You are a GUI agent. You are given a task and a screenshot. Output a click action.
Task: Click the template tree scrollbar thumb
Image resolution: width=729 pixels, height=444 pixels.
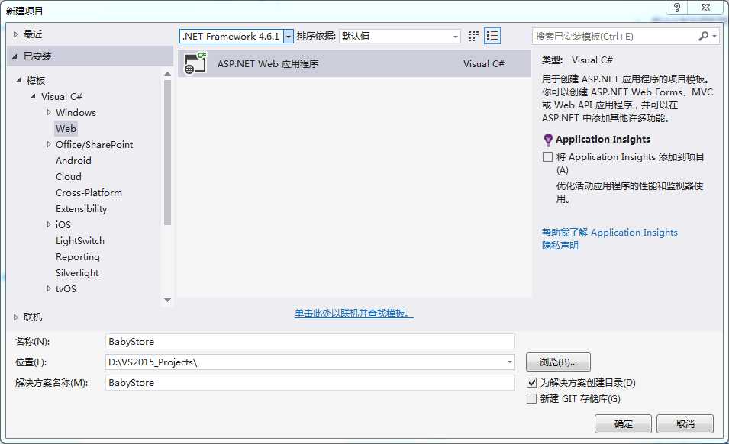point(168,153)
